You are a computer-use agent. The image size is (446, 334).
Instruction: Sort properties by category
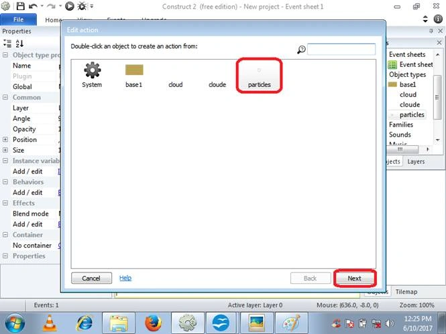click(7, 44)
